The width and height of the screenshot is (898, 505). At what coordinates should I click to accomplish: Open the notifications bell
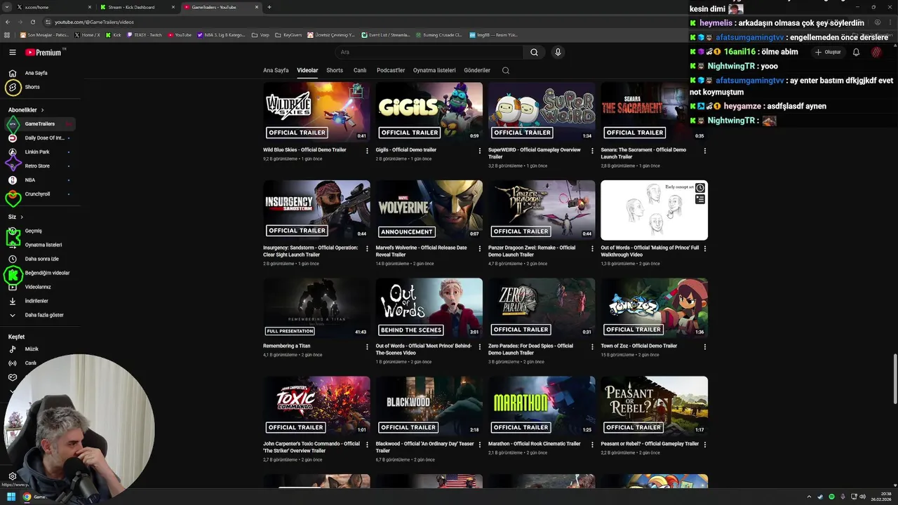(x=856, y=52)
